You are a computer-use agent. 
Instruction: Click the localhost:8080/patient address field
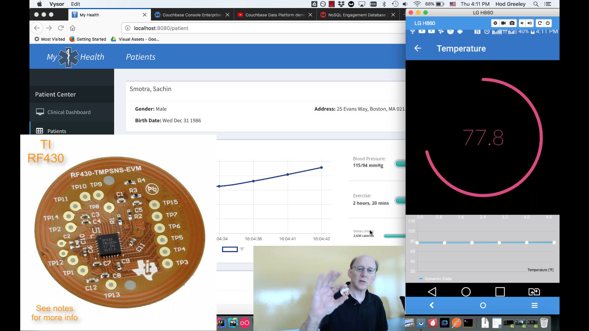(264, 28)
